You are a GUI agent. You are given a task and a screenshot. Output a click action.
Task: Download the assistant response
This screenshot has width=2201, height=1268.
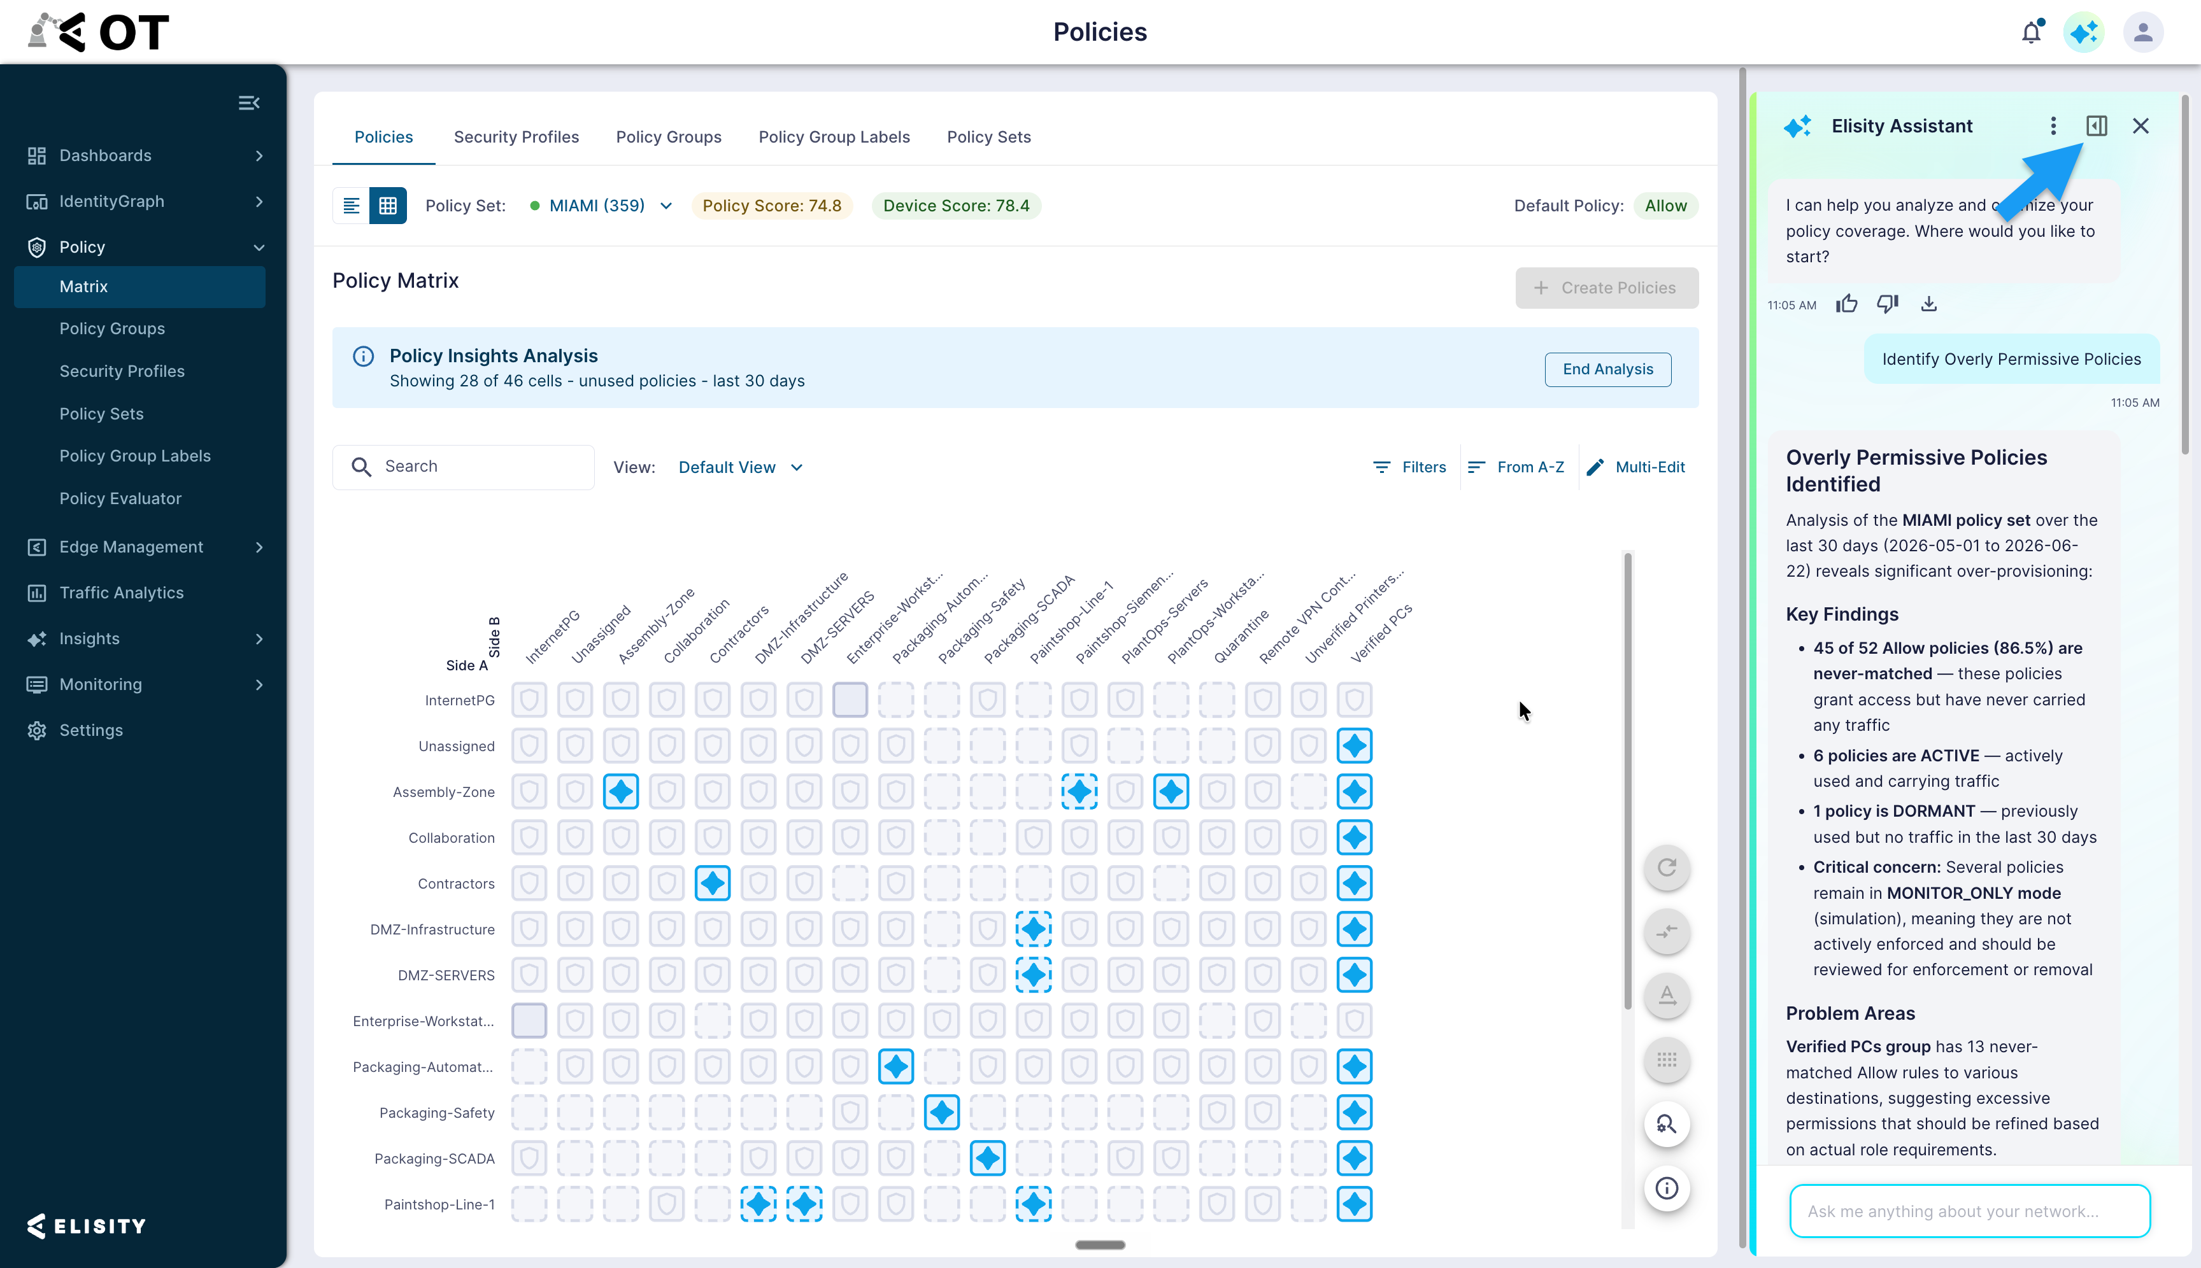tap(1928, 304)
